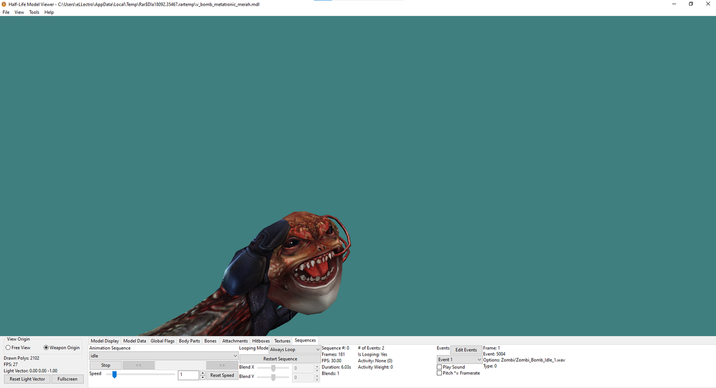Click the Edit Events button
The height and width of the screenshot is (388, 716).
pyautogui.click(x=466, y=350)
